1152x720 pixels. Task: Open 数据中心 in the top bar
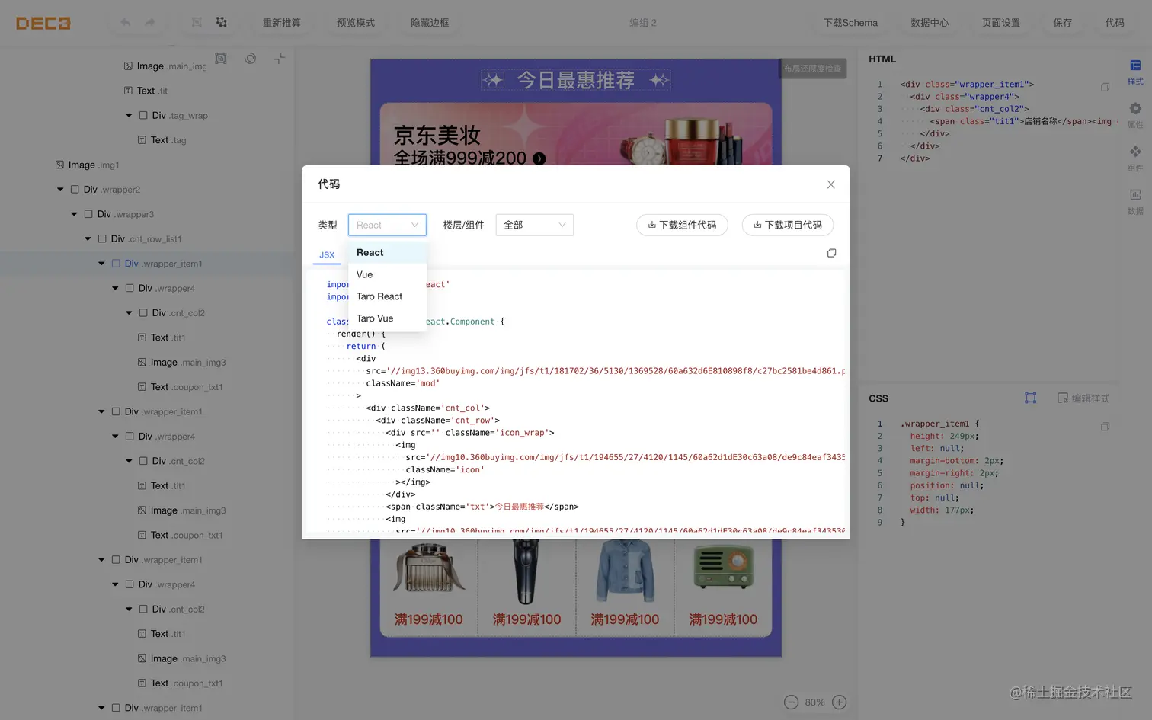click(930, 23)
